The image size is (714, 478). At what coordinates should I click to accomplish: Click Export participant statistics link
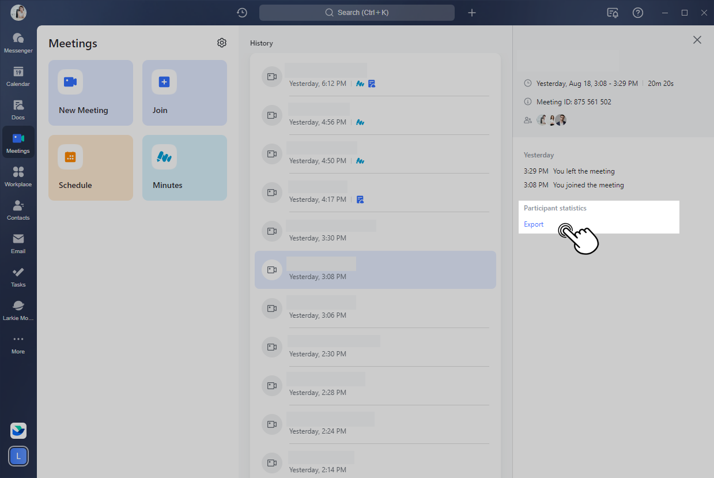534,224
